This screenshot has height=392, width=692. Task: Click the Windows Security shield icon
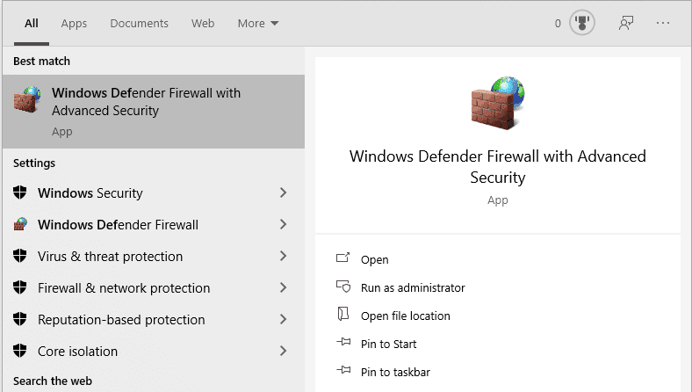(x=20, y=192)
